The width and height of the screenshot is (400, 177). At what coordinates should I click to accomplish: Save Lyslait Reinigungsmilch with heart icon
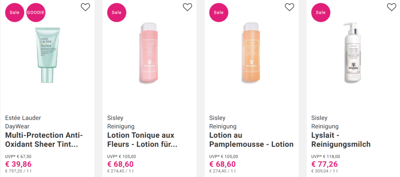tap(391, 7)
